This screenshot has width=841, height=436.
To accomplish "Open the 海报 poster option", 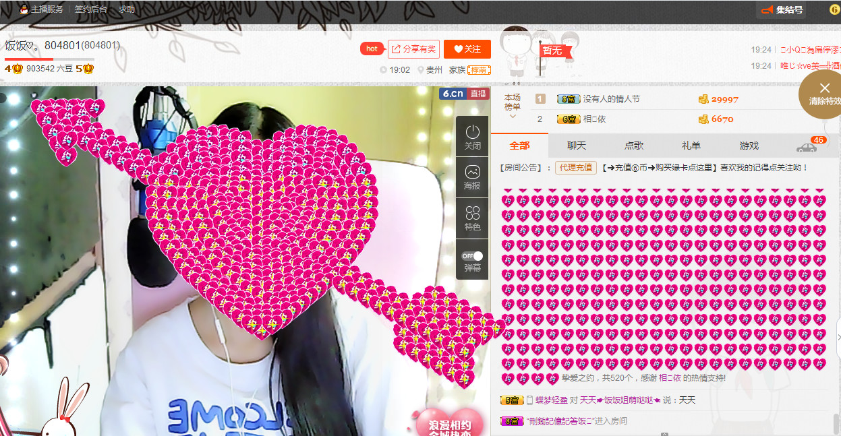I will coord(473,177).
